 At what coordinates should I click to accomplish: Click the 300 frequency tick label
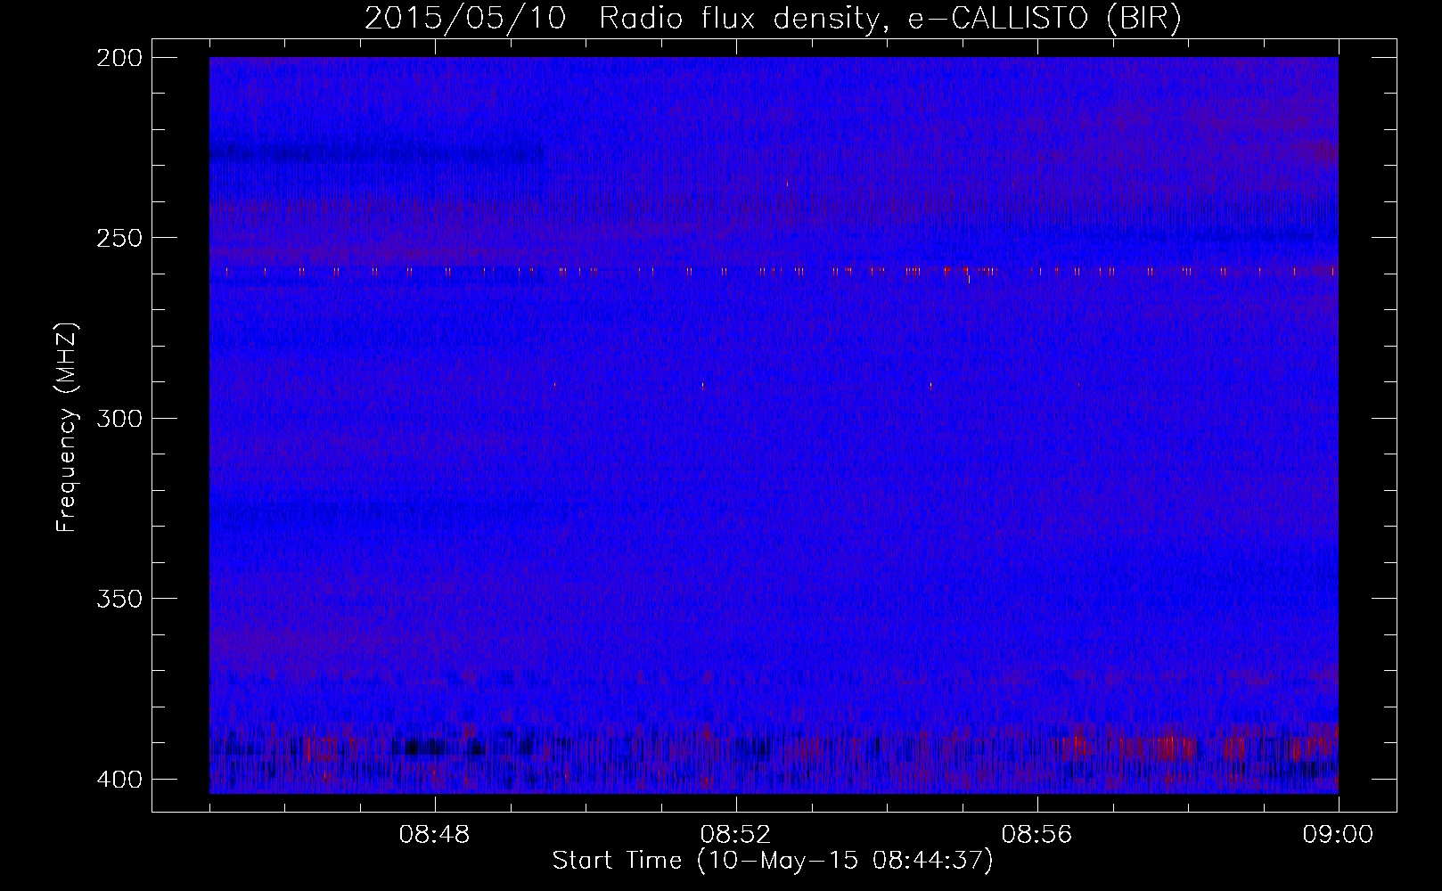(x=119, y=418)
